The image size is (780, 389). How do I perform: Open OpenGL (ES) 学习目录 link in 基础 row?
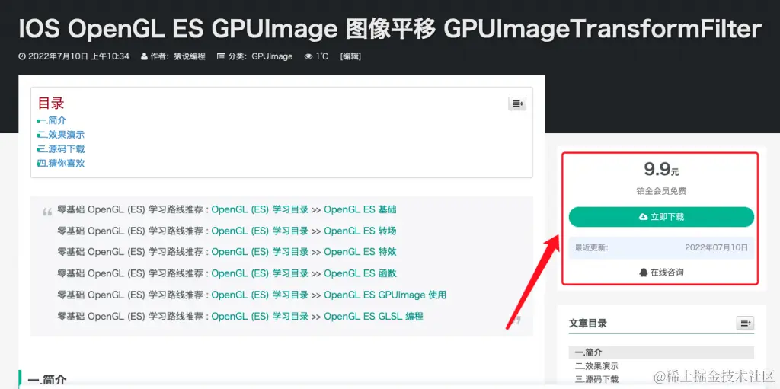[261, 209]
